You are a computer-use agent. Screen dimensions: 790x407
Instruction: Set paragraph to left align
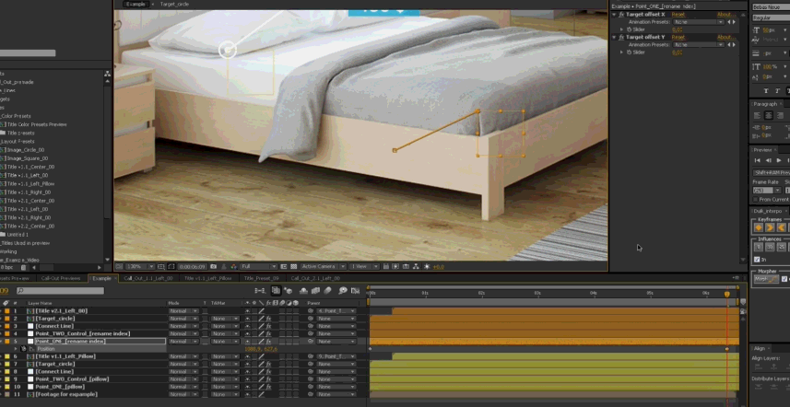click(757, 115)
